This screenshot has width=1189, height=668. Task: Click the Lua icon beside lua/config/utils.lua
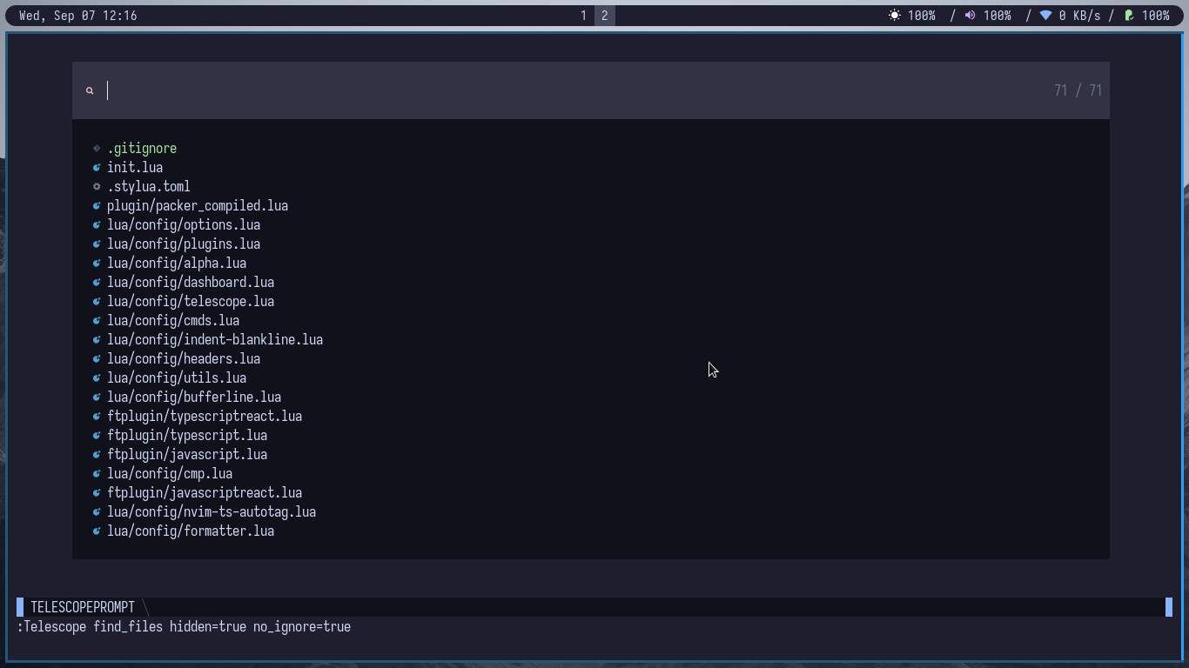(97, 377)
